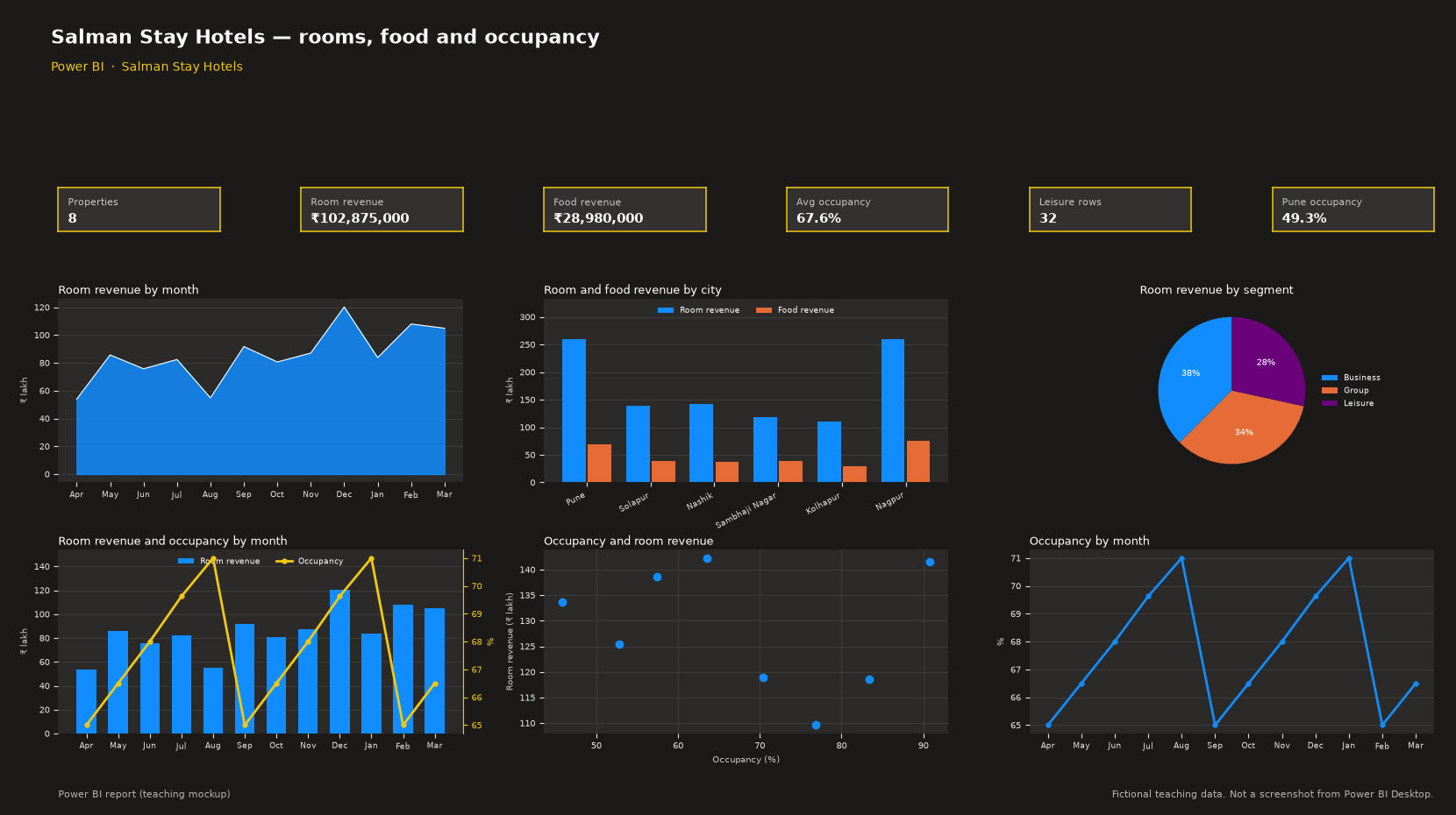Click the Food revenue ₹28,980,000 card
Viewport: 1456px width, 815px height.
pyautogui.click(x=625, y=209)
